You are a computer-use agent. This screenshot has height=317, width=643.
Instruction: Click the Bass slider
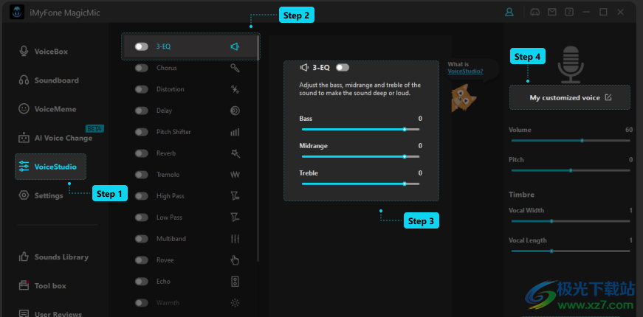coord(360,129)
